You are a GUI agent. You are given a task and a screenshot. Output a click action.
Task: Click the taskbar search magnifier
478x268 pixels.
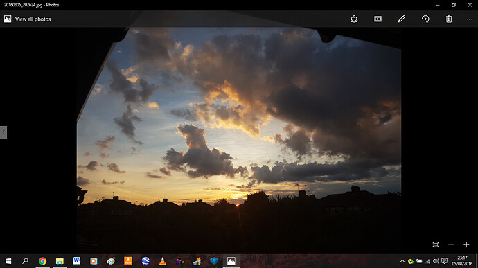coord(26,261)
